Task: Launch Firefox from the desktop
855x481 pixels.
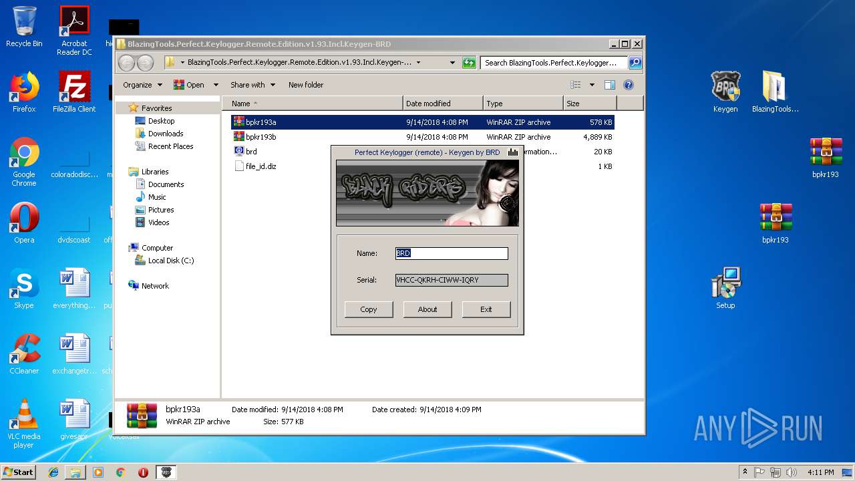Action: [x=24, y=92]
